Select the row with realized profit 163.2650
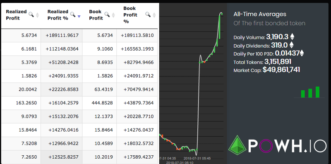This screenshot has height=164, width=331. point(79,103)
